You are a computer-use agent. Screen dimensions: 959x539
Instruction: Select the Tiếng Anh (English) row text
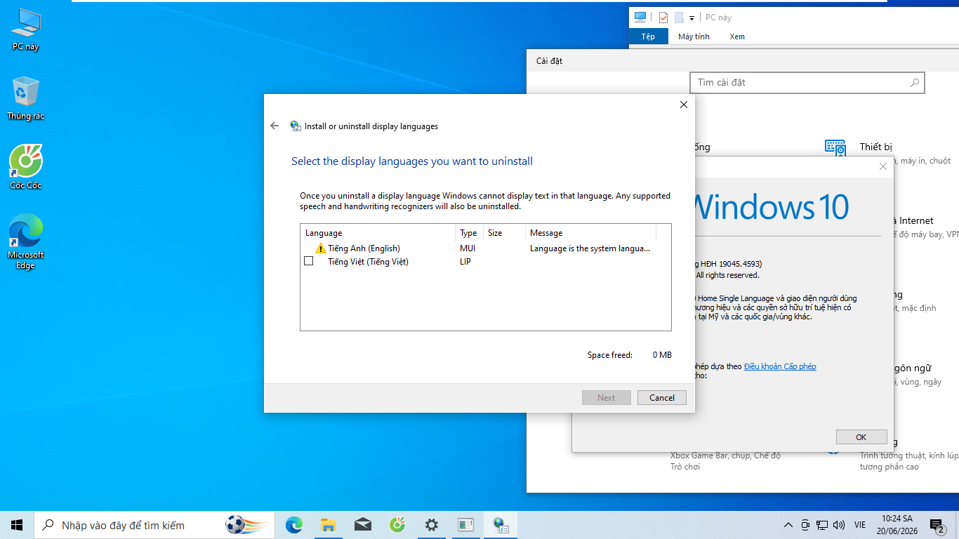(x=364, y=248)
